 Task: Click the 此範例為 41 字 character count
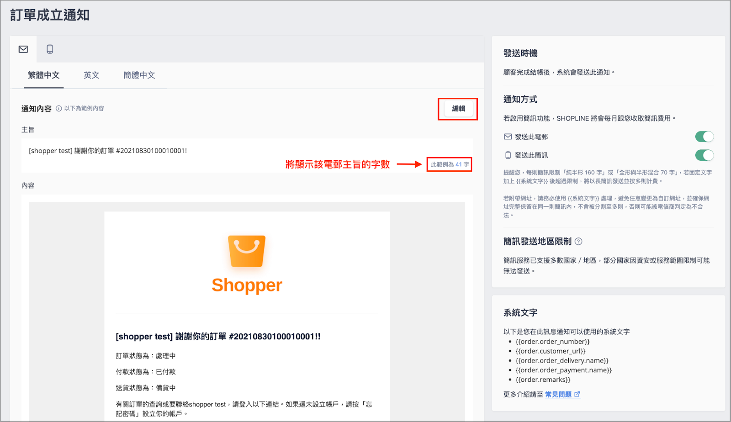coord(450,164)
